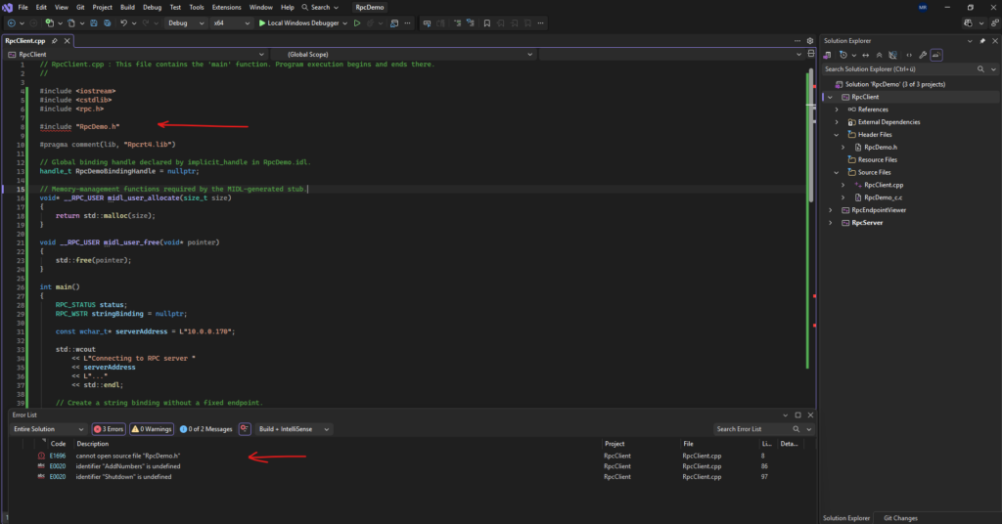Click the Solution Explorer search magnifier icon
Viewport: 1002px width, 524px height.
tap(980, 69)
